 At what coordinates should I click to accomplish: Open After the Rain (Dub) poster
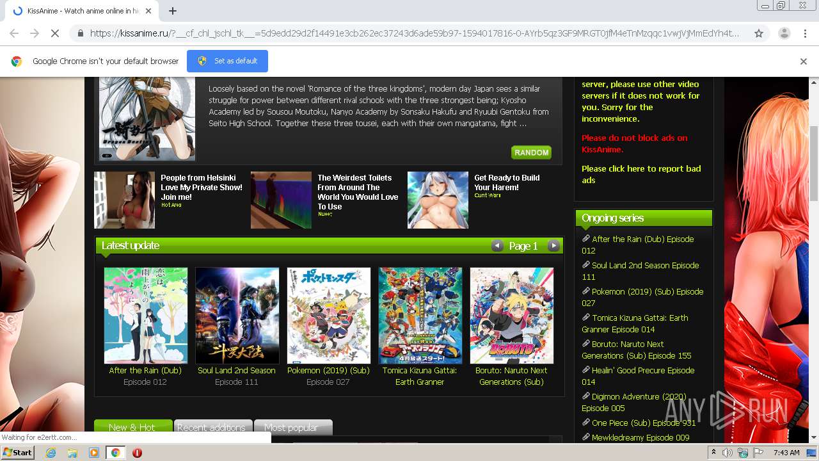coord(146,316)
